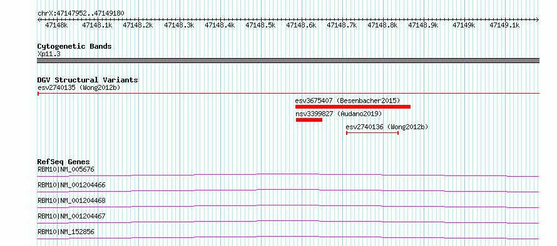Open the esv2740135 (Wong2012b) label
This screenshot has width=557, height=246.
pos(79,87)
